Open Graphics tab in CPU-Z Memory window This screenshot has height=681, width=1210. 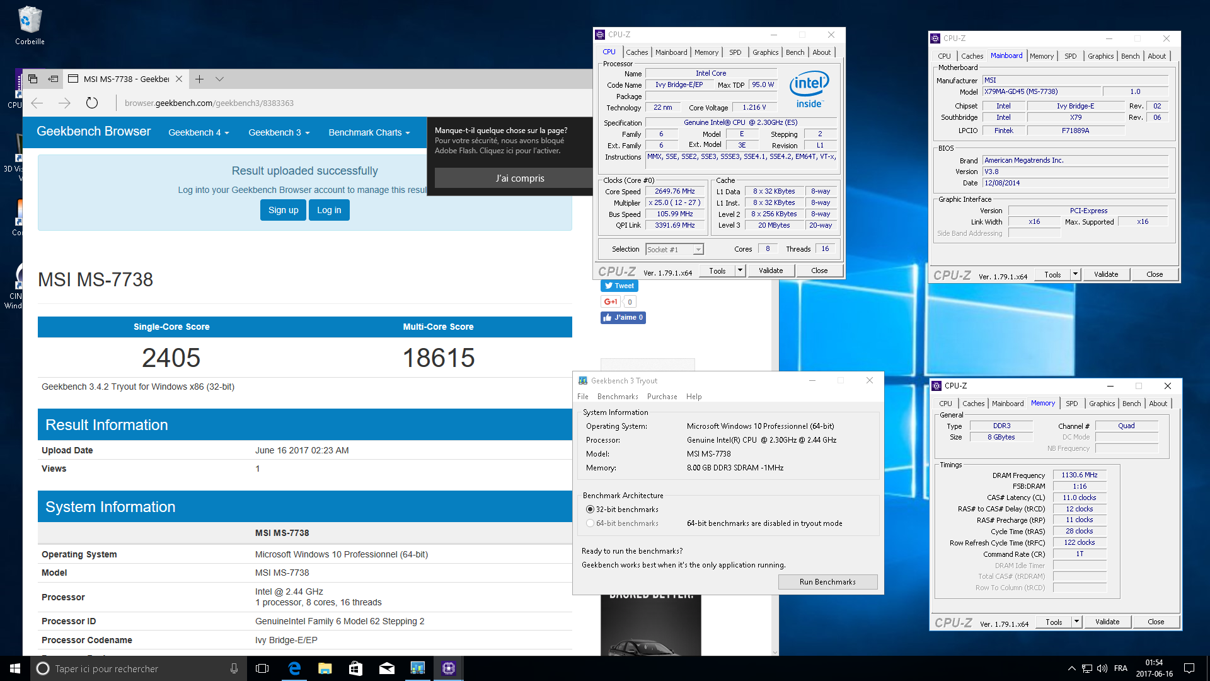click(x=1102, y=404)
